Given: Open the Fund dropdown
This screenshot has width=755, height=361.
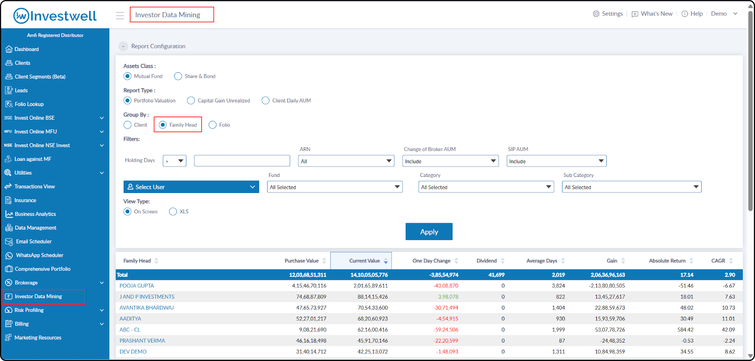Looking at the screenshot, I should click(335, 187).
